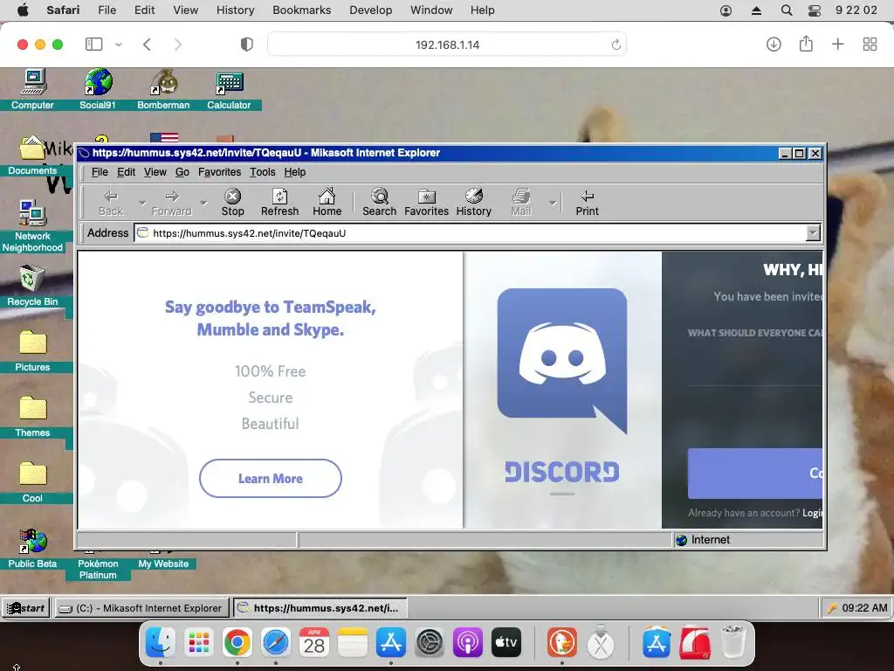The height and width of the screenshot is (671, 894).
Task: Open the Favorites menu
Action: [219, 172]
